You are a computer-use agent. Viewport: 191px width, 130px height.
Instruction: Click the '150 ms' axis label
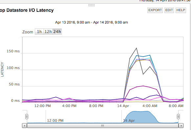[x=13, y=51]
